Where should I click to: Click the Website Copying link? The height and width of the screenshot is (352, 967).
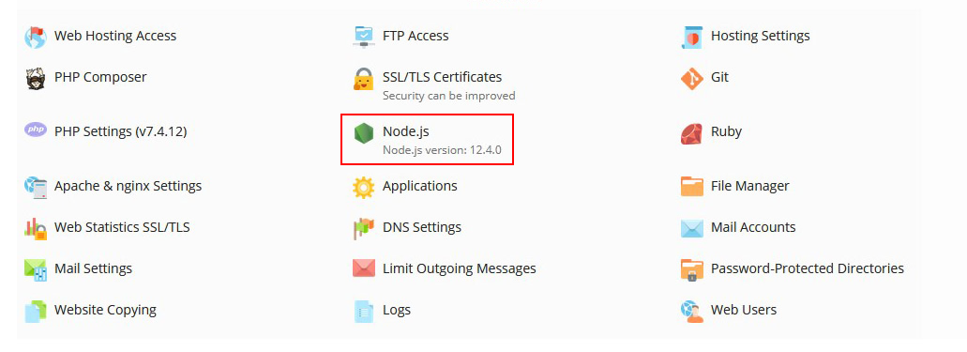(105, 310)
